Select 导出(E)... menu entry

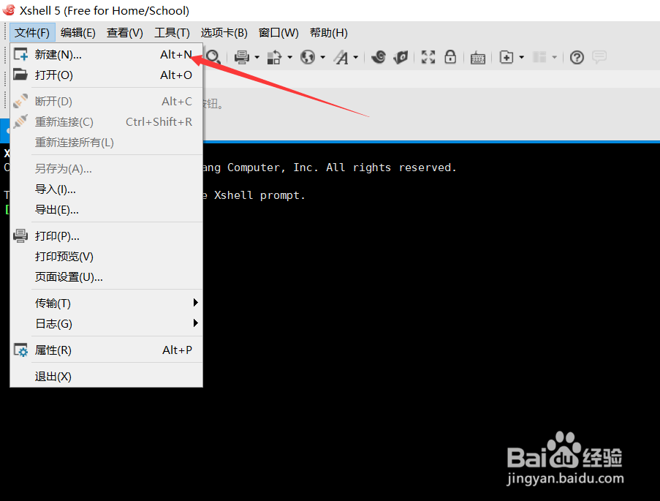click(106, 210)
